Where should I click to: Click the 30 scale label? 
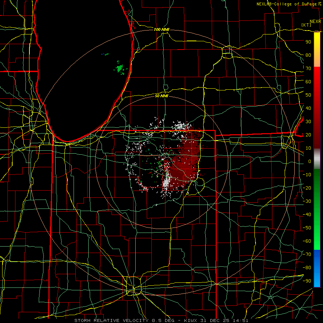308,122
